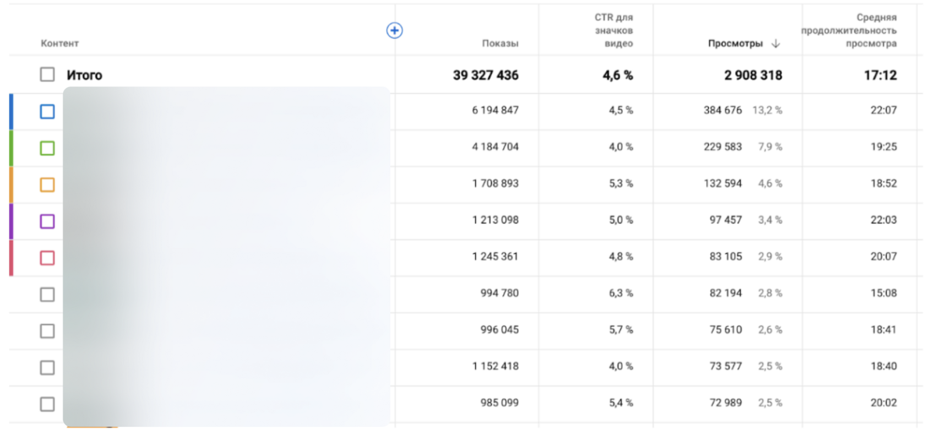Select the checkbox for the 994 780 row
925x435 pixels.
pyautogui.click(x=47, y=295)
